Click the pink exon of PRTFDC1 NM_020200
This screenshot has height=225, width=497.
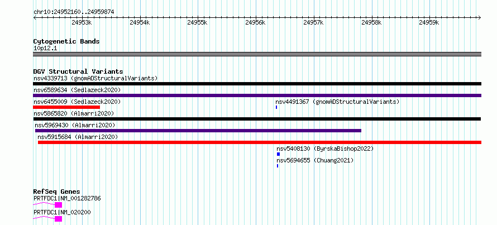(x=58, y=219)
